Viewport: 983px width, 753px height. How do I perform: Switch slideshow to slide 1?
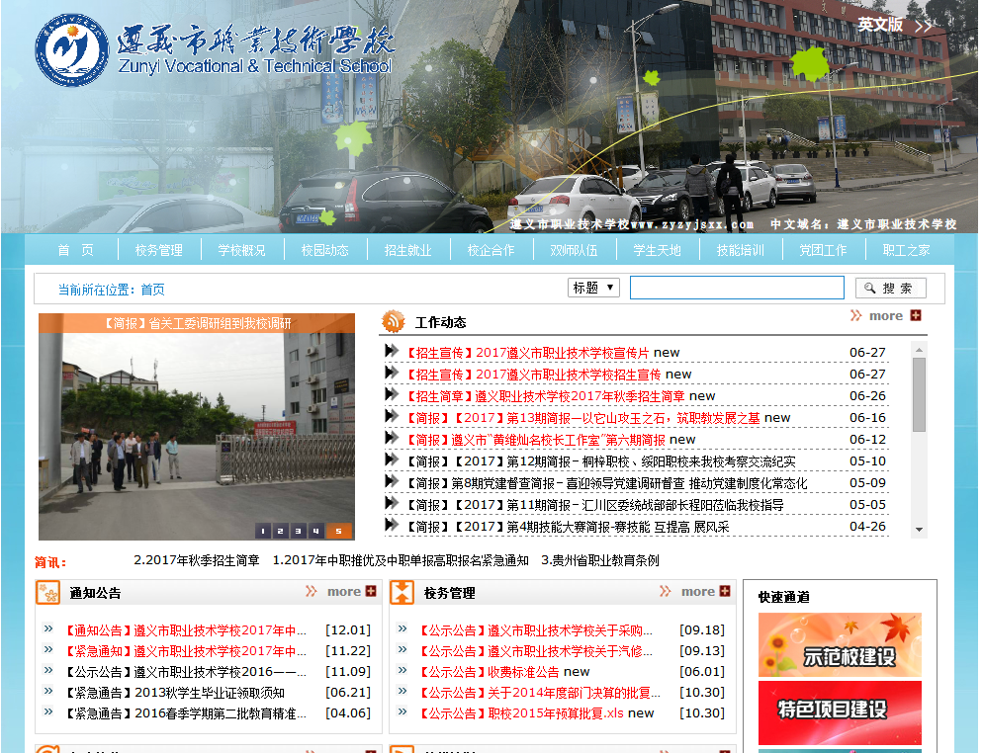pos(262,531)
